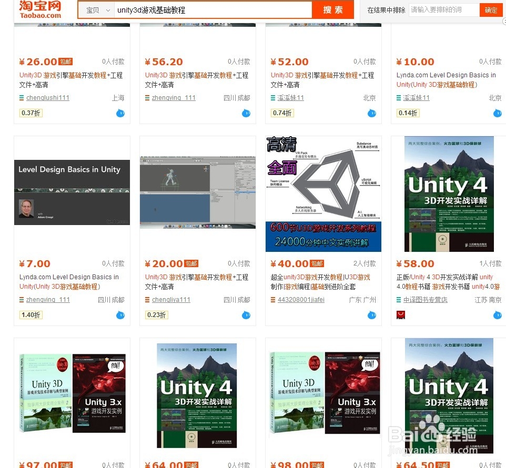Click the Taobao shop badge under 中译图书专营店
This screenshot has width=506, height=468.
tap(400, 314)
